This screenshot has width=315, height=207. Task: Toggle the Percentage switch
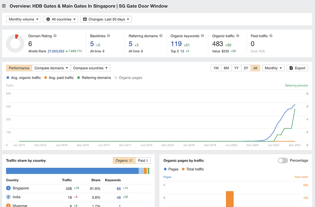[x=283, y=161]
